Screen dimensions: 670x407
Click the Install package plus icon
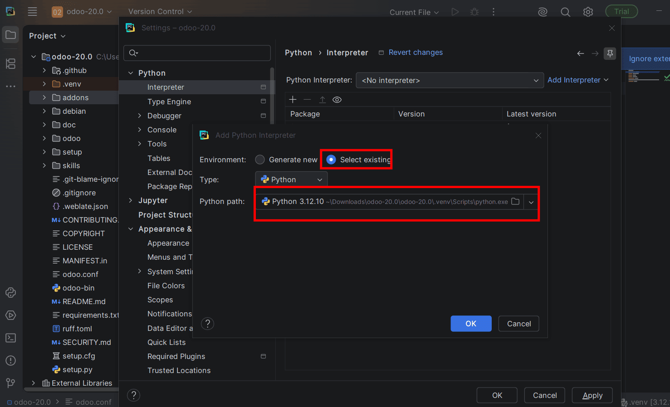pos(293,100)
